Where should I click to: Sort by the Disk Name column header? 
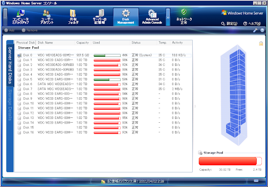click(55, 43)
